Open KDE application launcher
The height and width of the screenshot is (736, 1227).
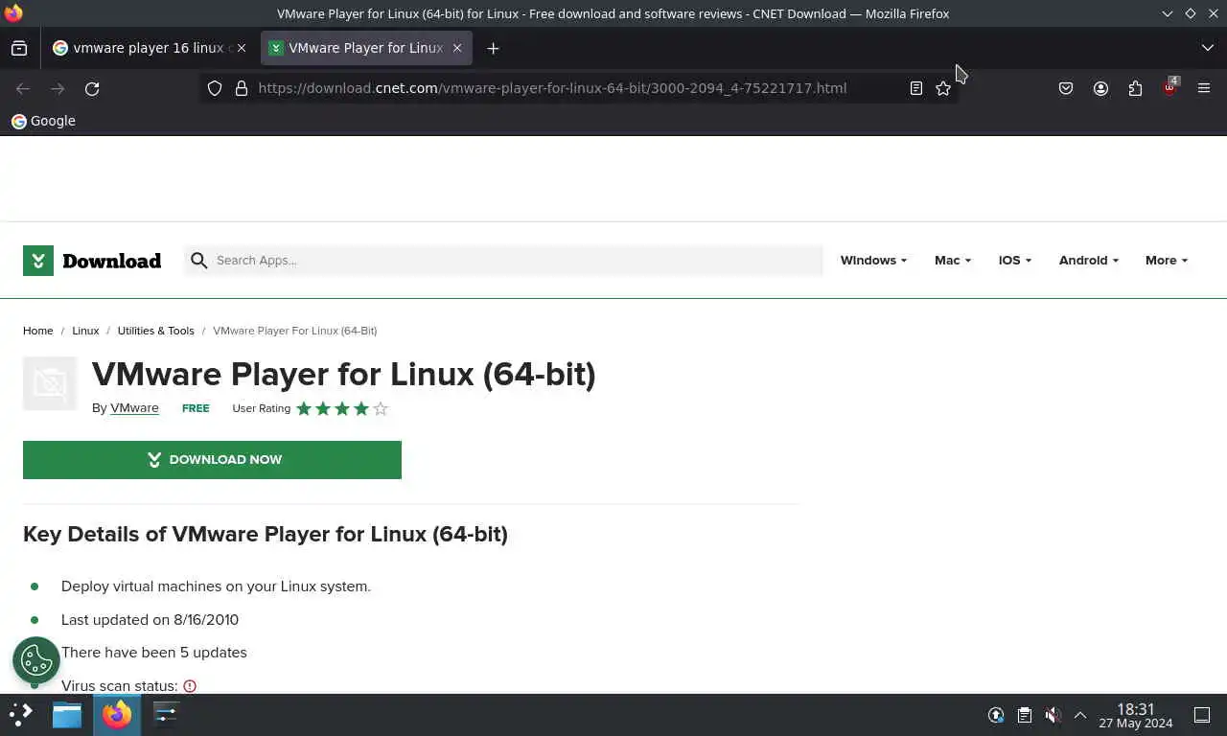pyautogui.click(x=21, y=714)
